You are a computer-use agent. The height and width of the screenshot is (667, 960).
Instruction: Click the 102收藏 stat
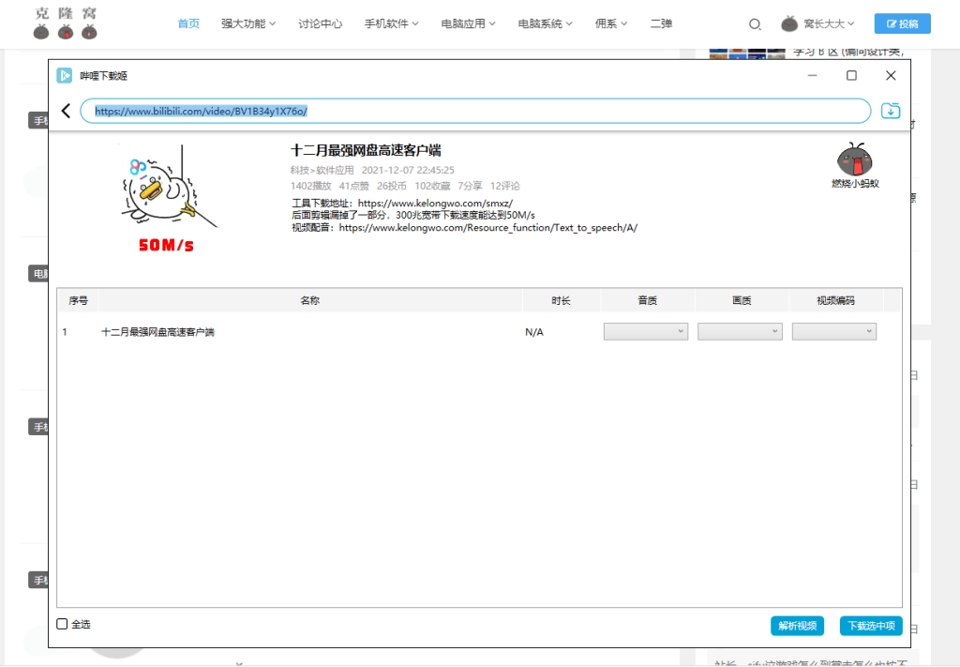tap(432, 186)
